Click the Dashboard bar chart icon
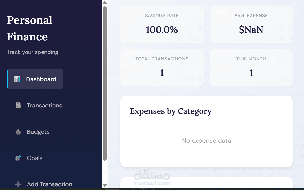Screen dimensions: 304x190 (17, 79)
